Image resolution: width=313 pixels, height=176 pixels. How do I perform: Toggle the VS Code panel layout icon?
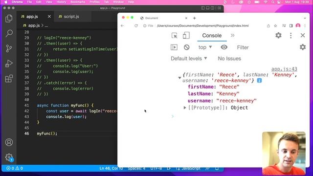pos(207,8)
